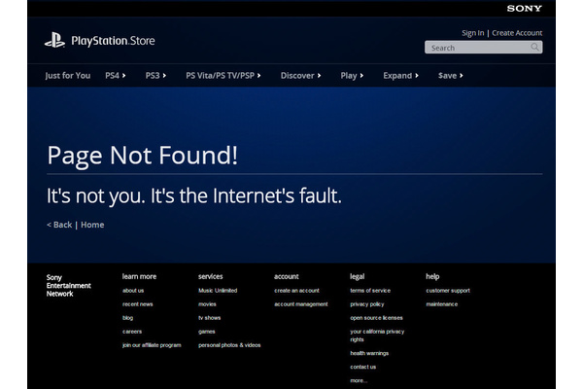Image resolution: width=583 pixels, height=389 pixels.
Task: Expand the Expand menu
Action: [x=400, y=76]
